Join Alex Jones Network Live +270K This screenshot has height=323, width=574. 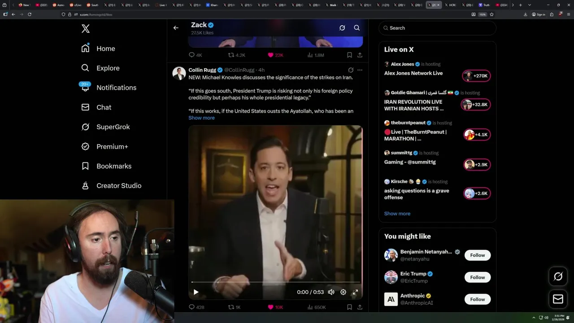click(x=476, y=76)
